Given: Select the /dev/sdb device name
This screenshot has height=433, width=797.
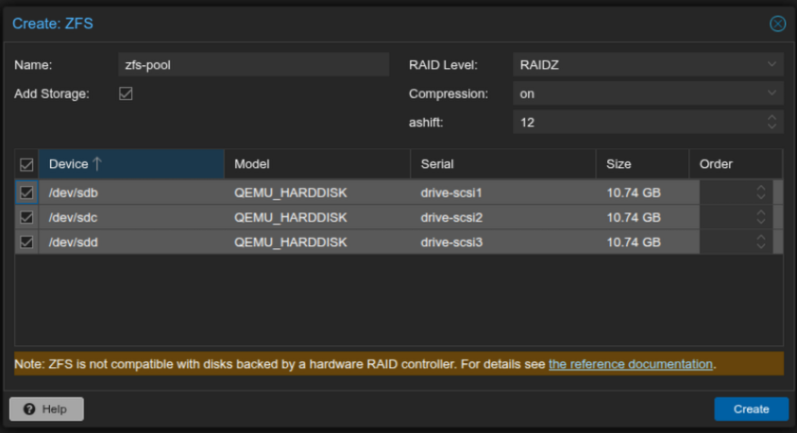Looking at the screenshot, I should coord(74,192).
